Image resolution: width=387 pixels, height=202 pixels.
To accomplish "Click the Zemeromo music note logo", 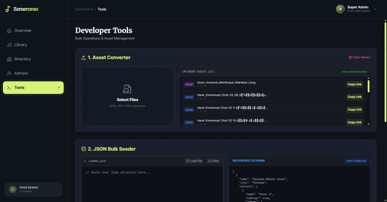I will 8,9.
